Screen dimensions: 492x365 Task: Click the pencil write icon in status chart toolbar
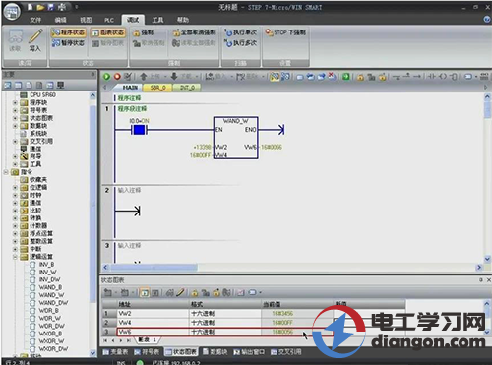[x=180, y=292]
